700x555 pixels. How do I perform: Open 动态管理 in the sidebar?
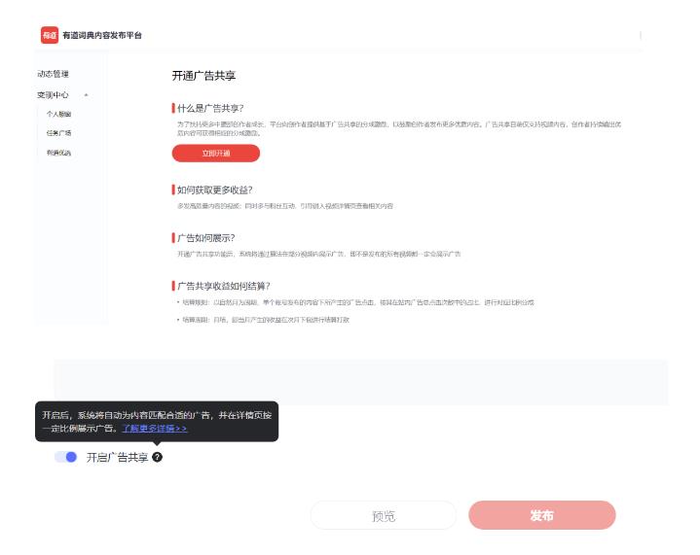click(53, 74)
